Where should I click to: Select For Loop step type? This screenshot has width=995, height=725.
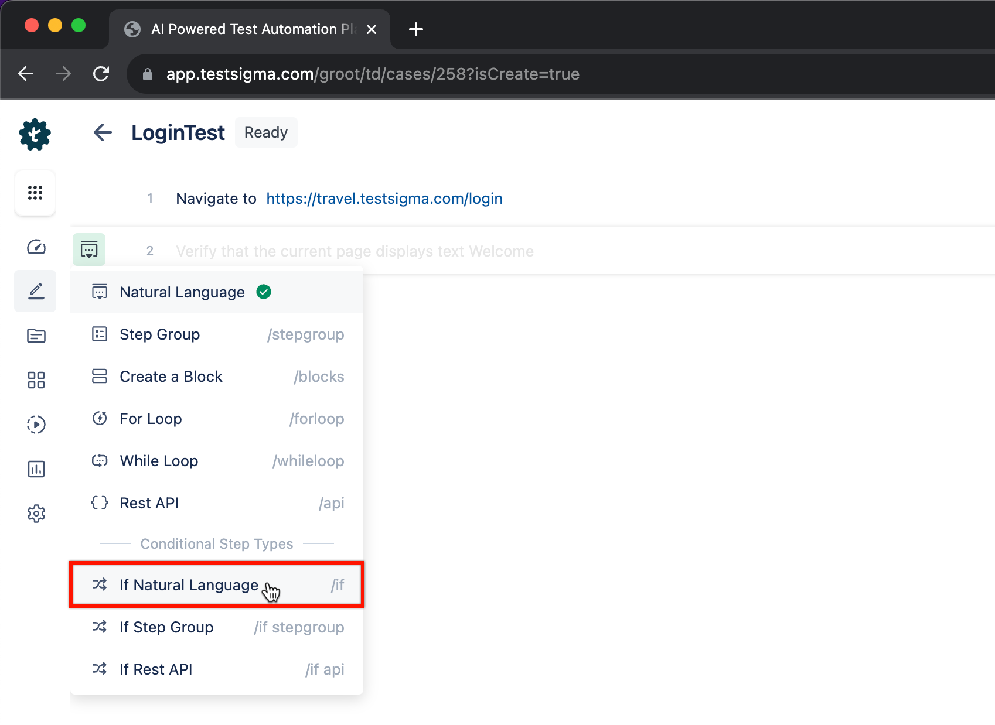tap(217, 419)
